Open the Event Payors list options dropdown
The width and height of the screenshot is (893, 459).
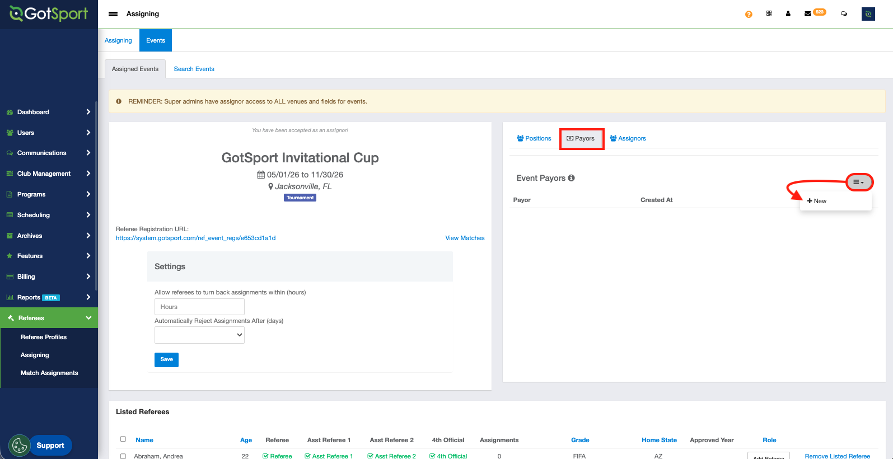tap(858, 182)
